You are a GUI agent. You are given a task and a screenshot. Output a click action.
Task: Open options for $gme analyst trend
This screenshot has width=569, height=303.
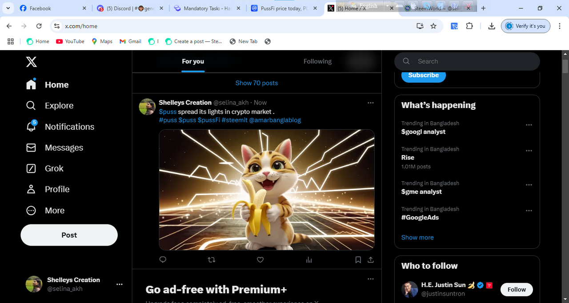[x=529, y=185]
